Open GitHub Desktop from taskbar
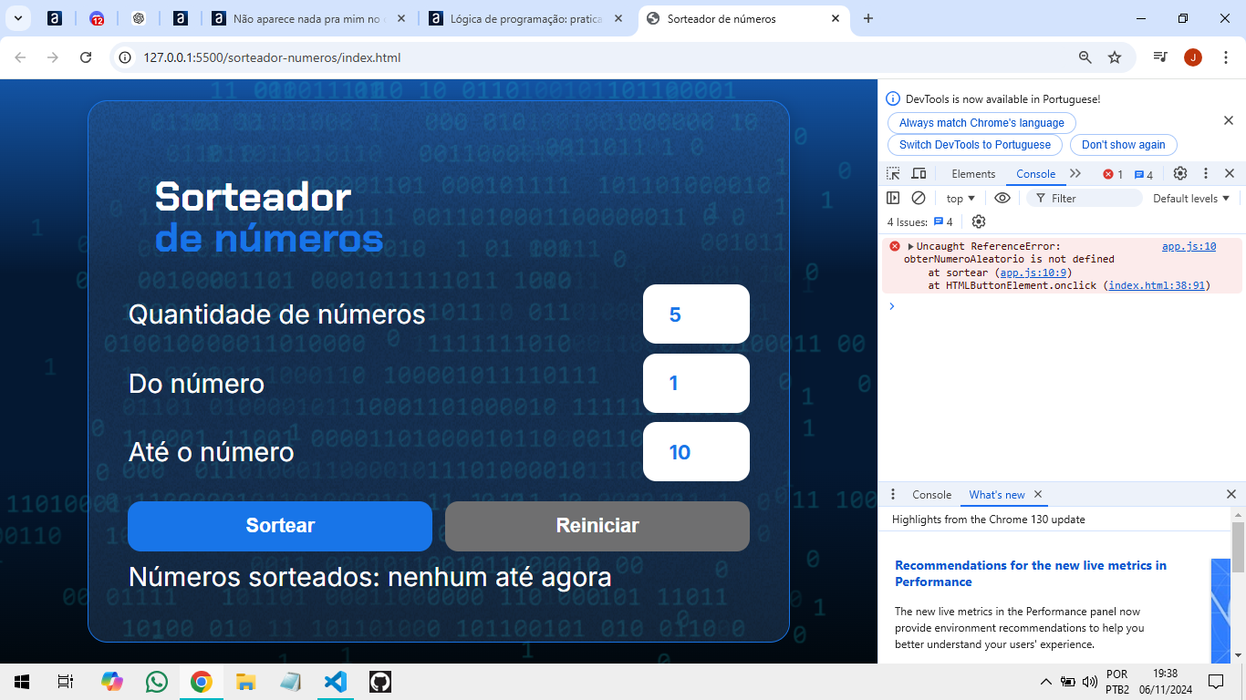 tap(380, 682)
